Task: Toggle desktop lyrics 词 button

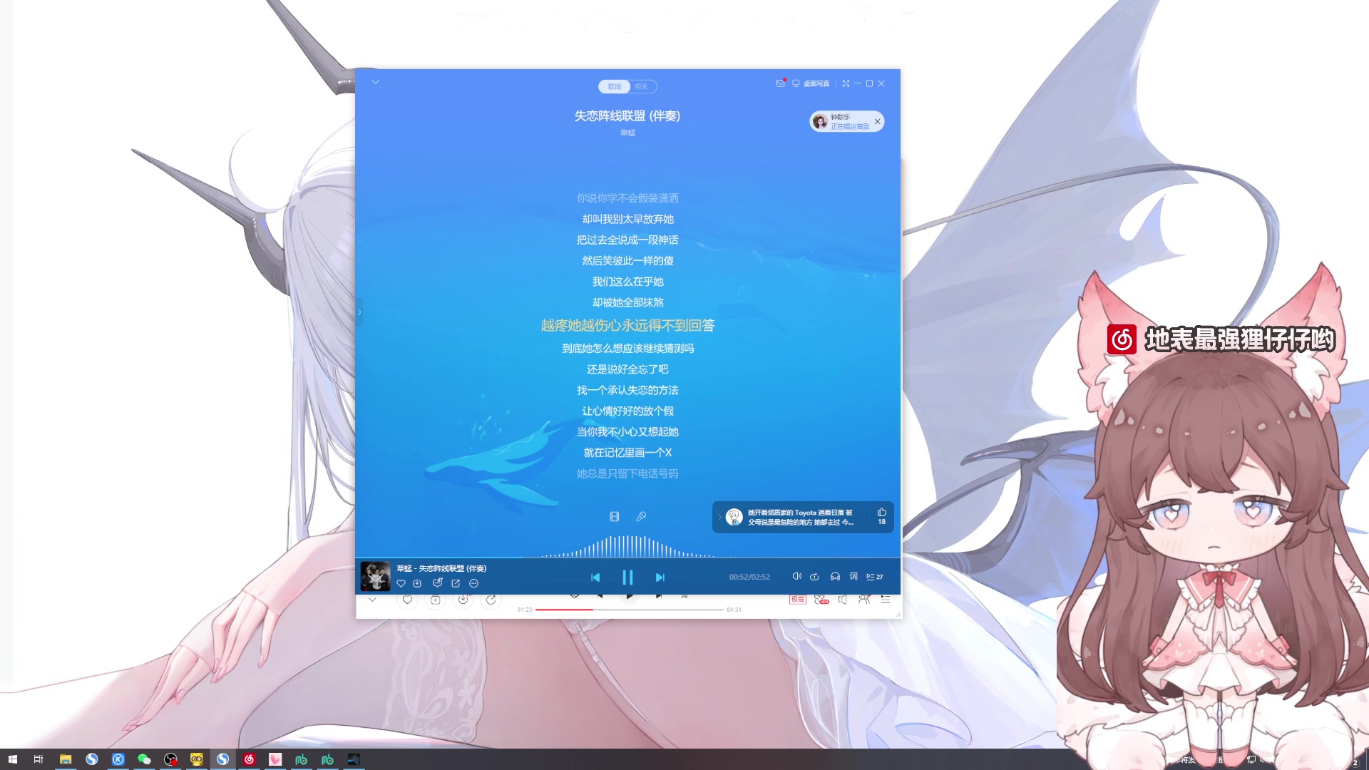Action: pyautogui.click(x=853, y=576)
